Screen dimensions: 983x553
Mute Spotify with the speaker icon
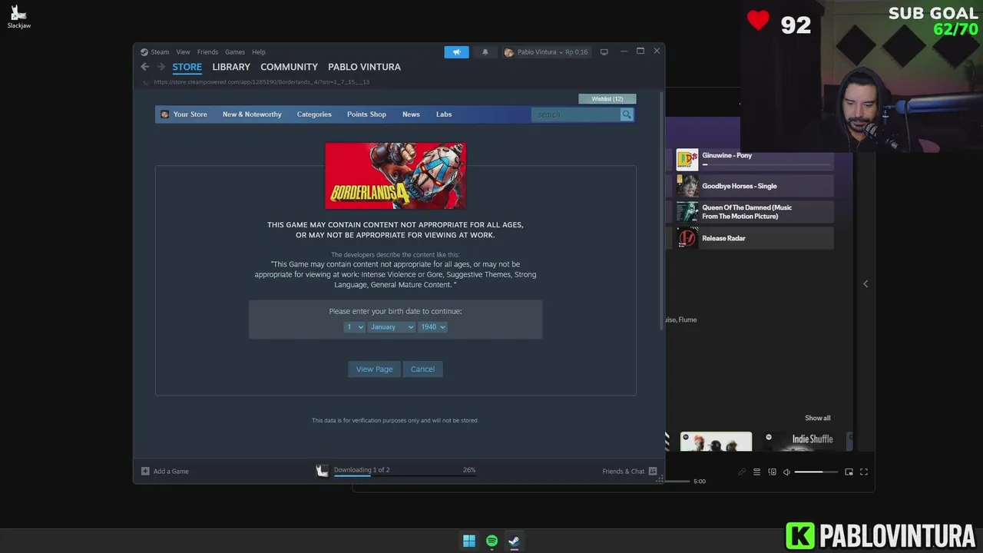pyautogui.click(x=786, y=472)
